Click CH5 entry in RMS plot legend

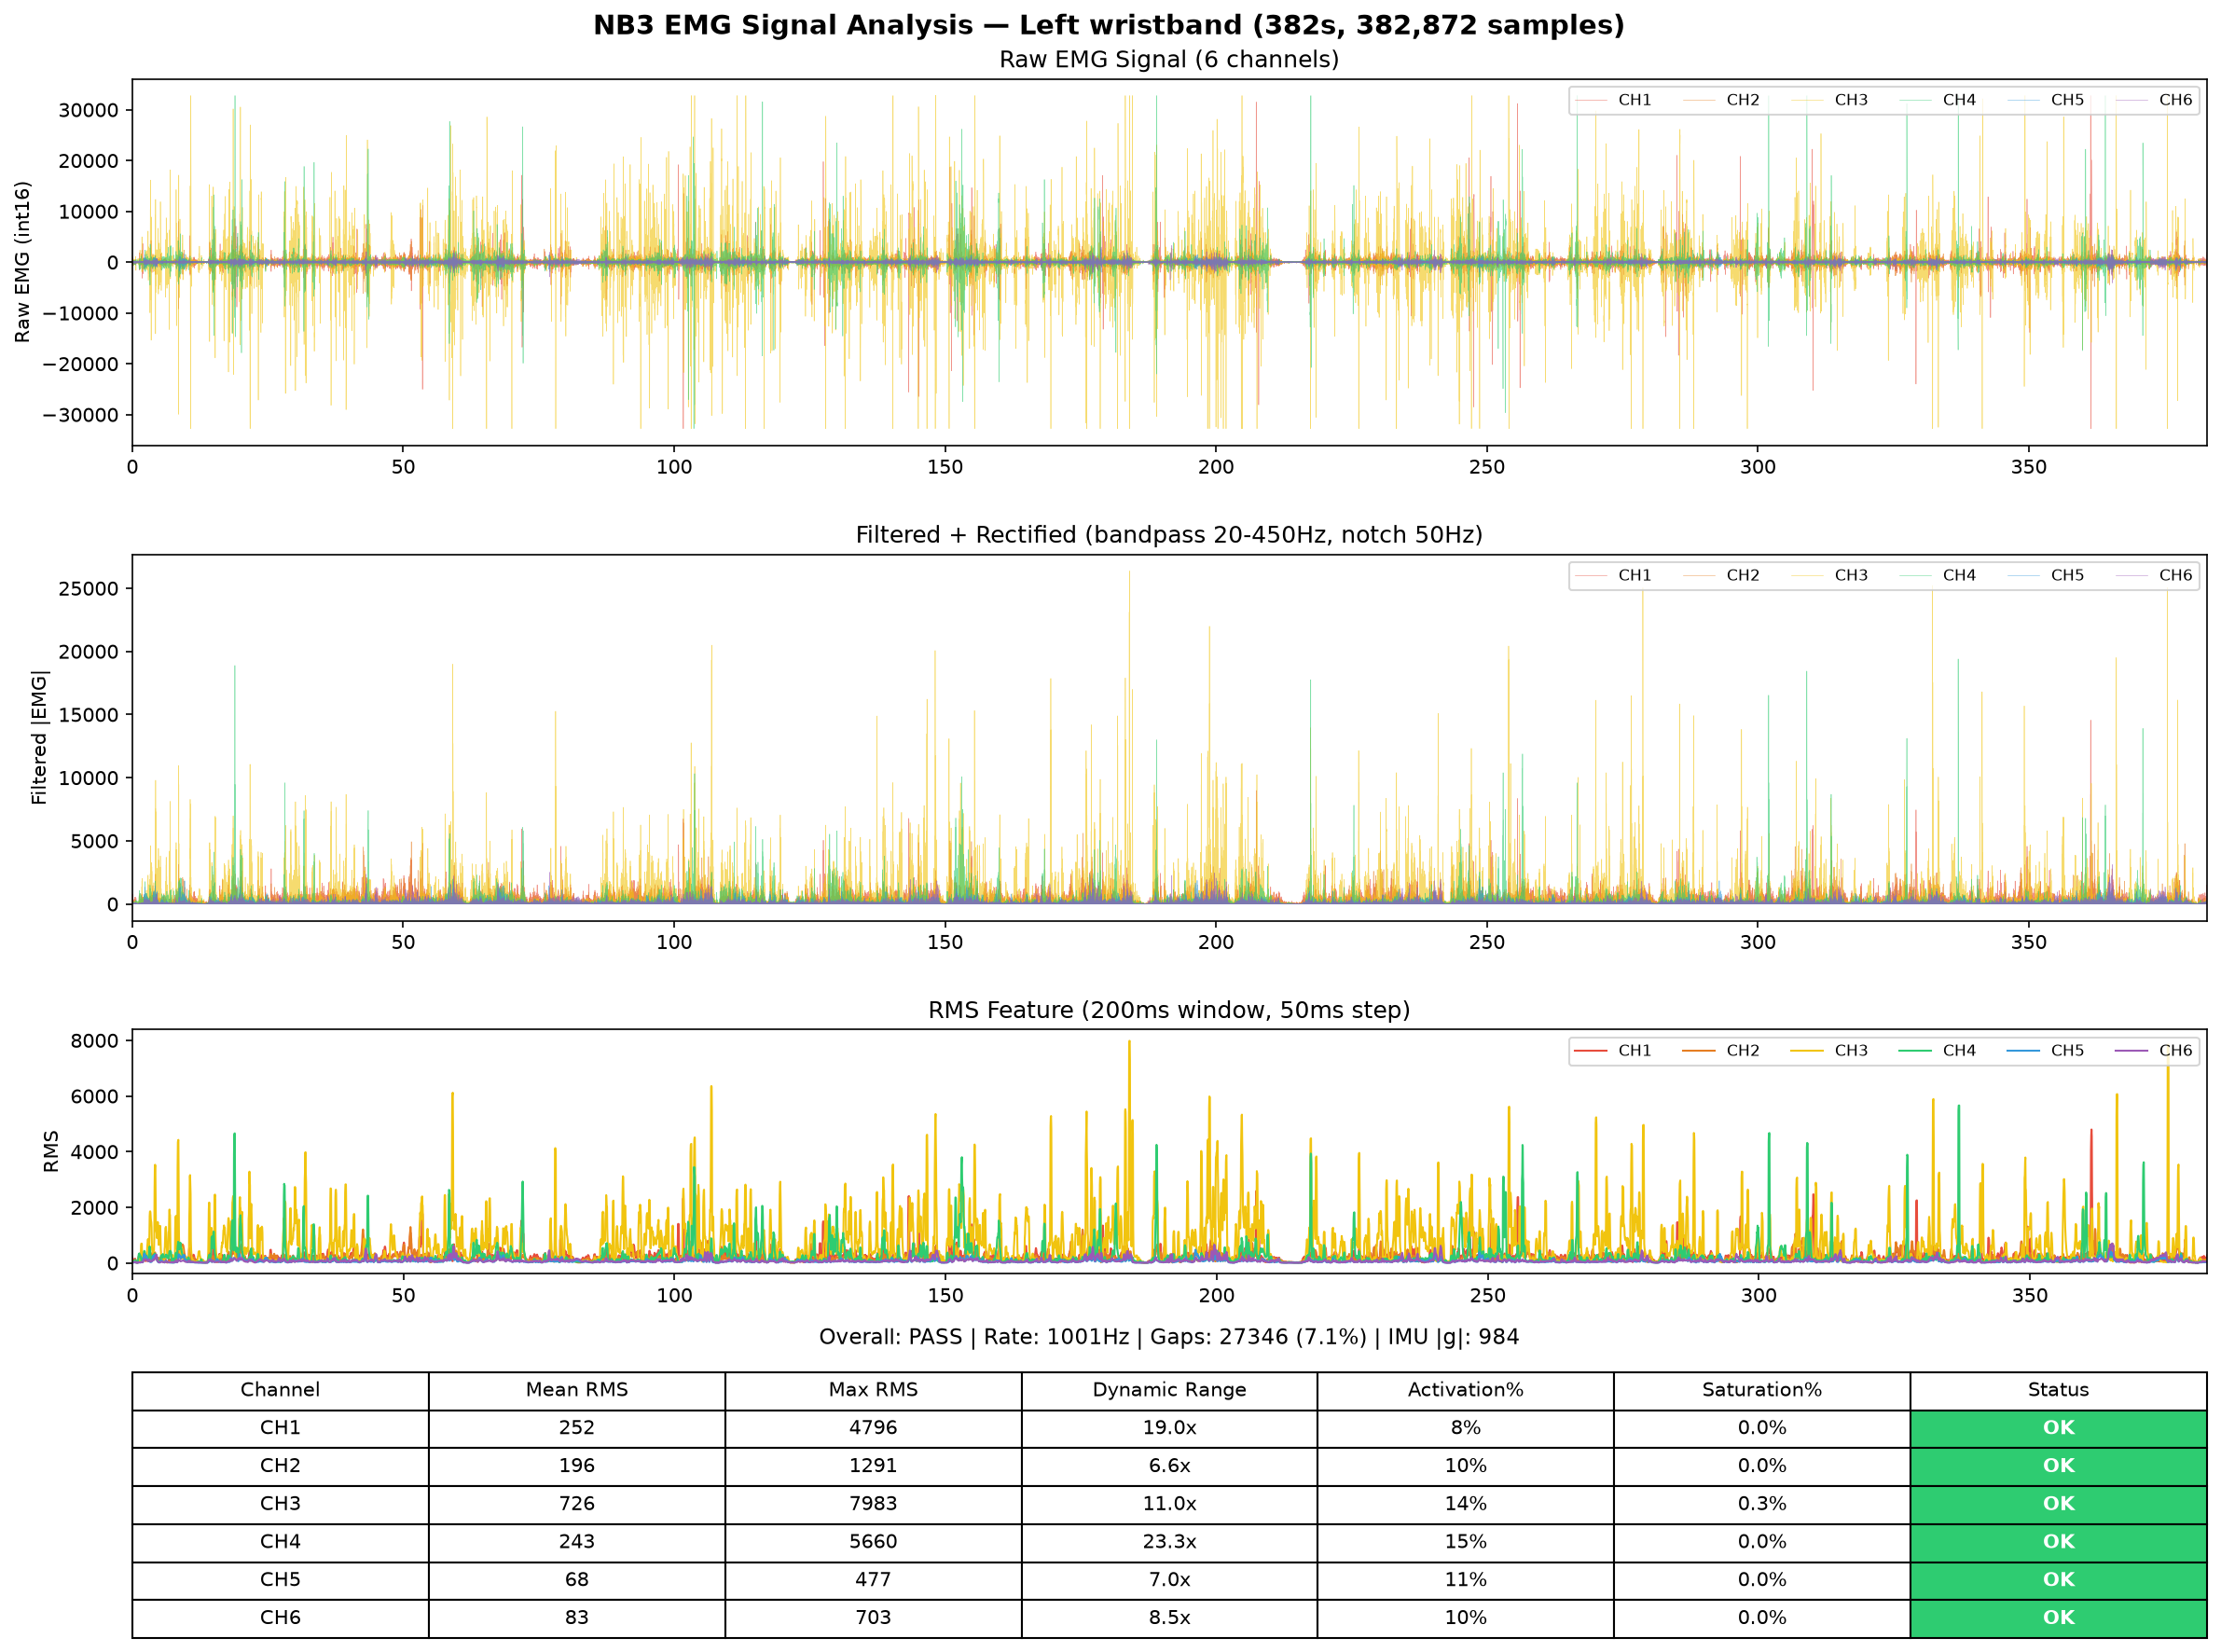pos(2045,1051)
